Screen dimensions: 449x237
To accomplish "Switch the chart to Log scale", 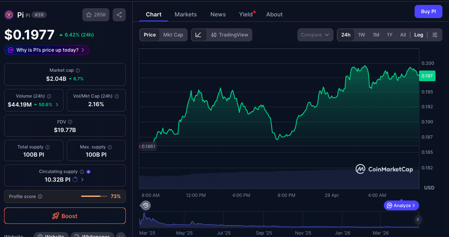I will 418,35.
